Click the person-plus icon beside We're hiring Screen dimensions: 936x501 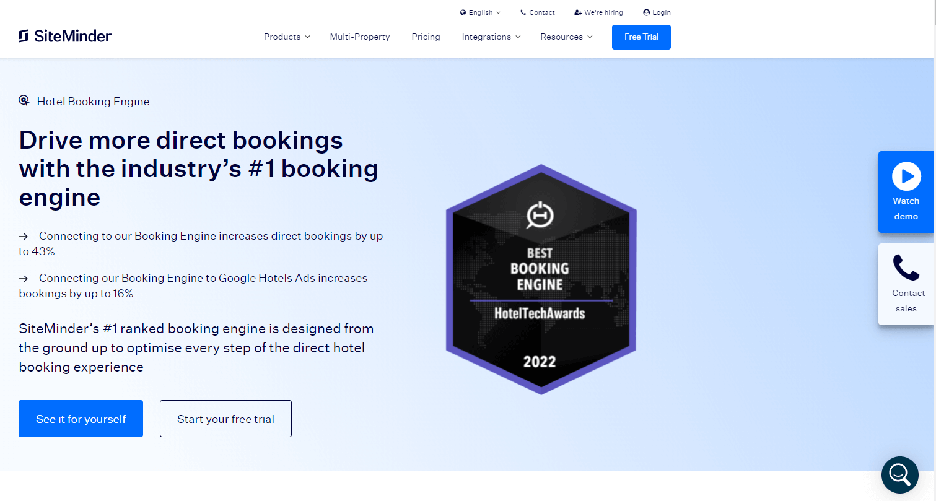click(578, 12)
